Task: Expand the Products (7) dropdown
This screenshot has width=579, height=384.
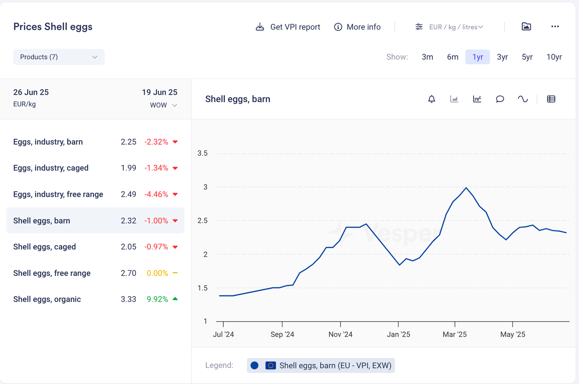Action: pyautogui.click(x=59, y=57)
